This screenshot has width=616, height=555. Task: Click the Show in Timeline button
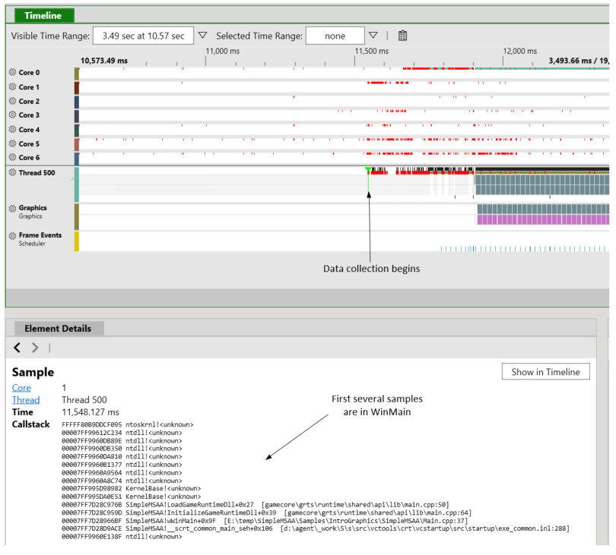click(x=546, y=371)
